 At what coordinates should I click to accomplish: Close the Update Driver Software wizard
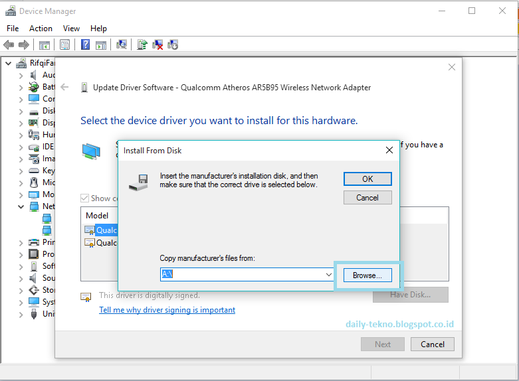[x=451, y=67]
